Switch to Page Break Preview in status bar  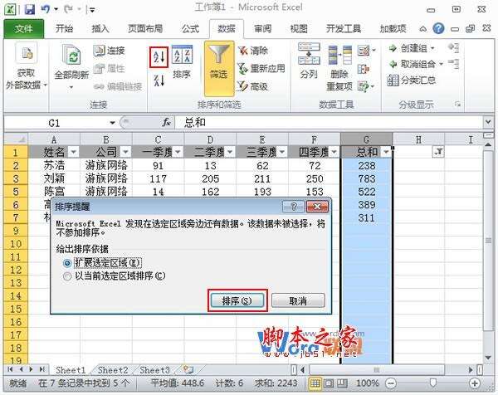pos(342,383)
